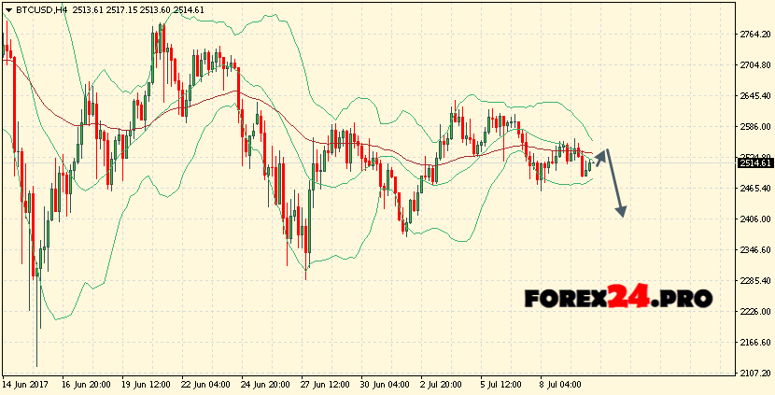This screenshot has height=395, width=775.
Task: Click the 2406.00 price axis label
Action: (754, 219)
